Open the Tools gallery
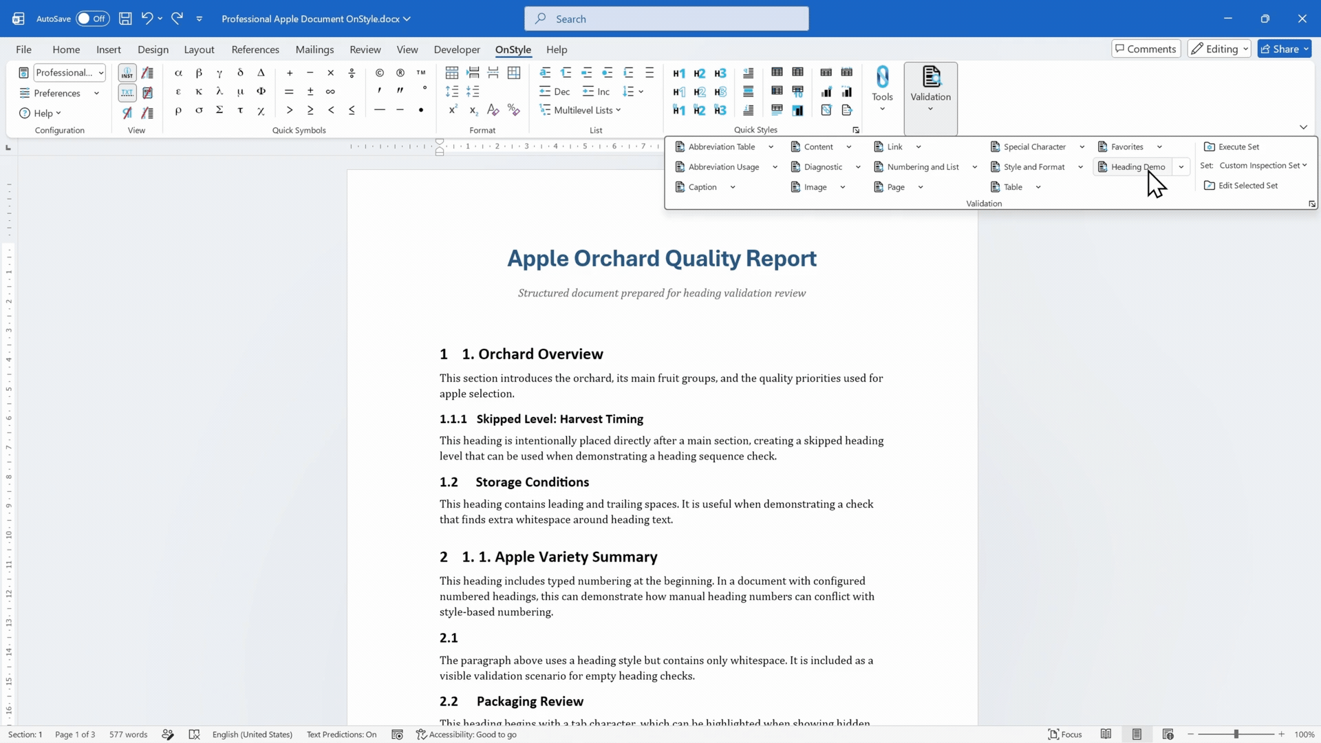Image resolution: width=1321 pixels, height=743 pixels. [882, 89]
